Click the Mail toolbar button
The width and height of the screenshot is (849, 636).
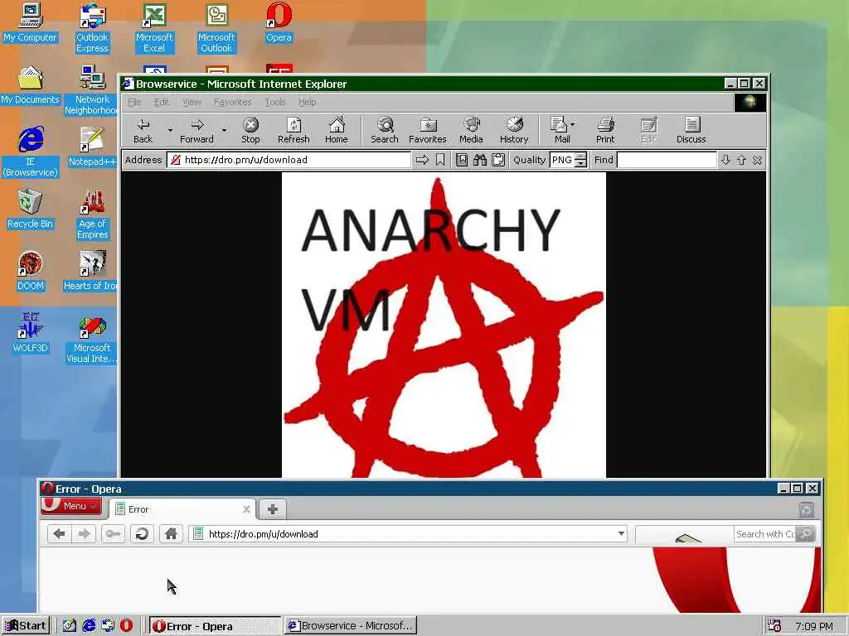tap(561, 130)
